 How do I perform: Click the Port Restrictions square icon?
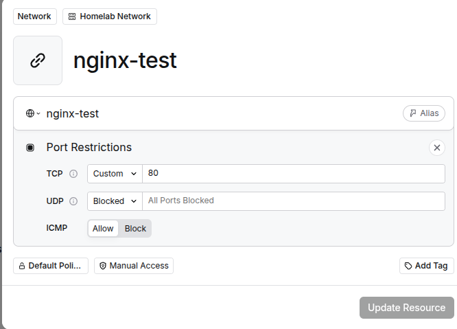click(30, 148)
